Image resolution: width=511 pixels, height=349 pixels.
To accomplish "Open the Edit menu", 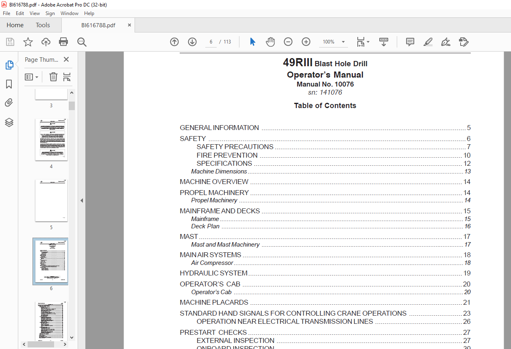I will [x=20, y=13].
